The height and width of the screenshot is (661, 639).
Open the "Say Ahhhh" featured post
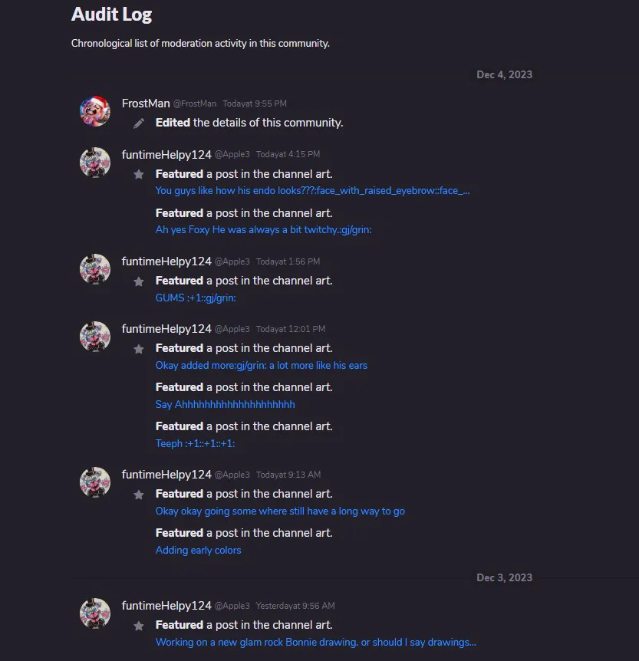pyautogui.click(x=225, y=404)
